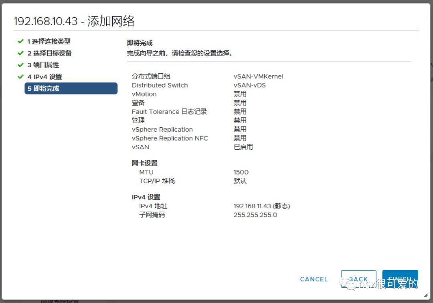This screenshot has width=433, height=303.
Task: Click the dialog title 添加网络
Action: click(111, 21)
